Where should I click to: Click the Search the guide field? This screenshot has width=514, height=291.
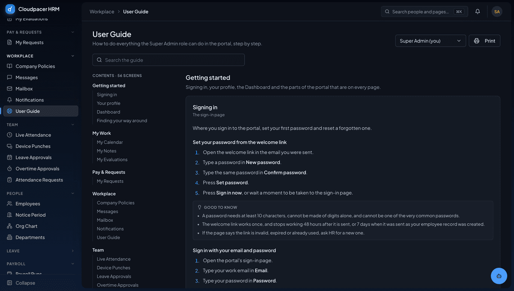point(168,60)
